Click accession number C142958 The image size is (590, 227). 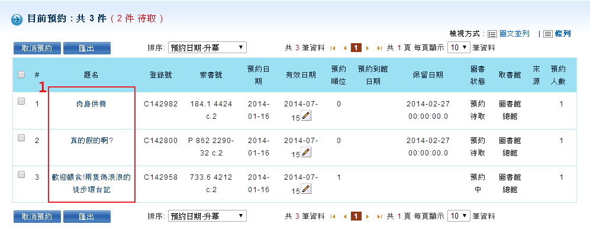pyautogui.click(x=161, y=177)
